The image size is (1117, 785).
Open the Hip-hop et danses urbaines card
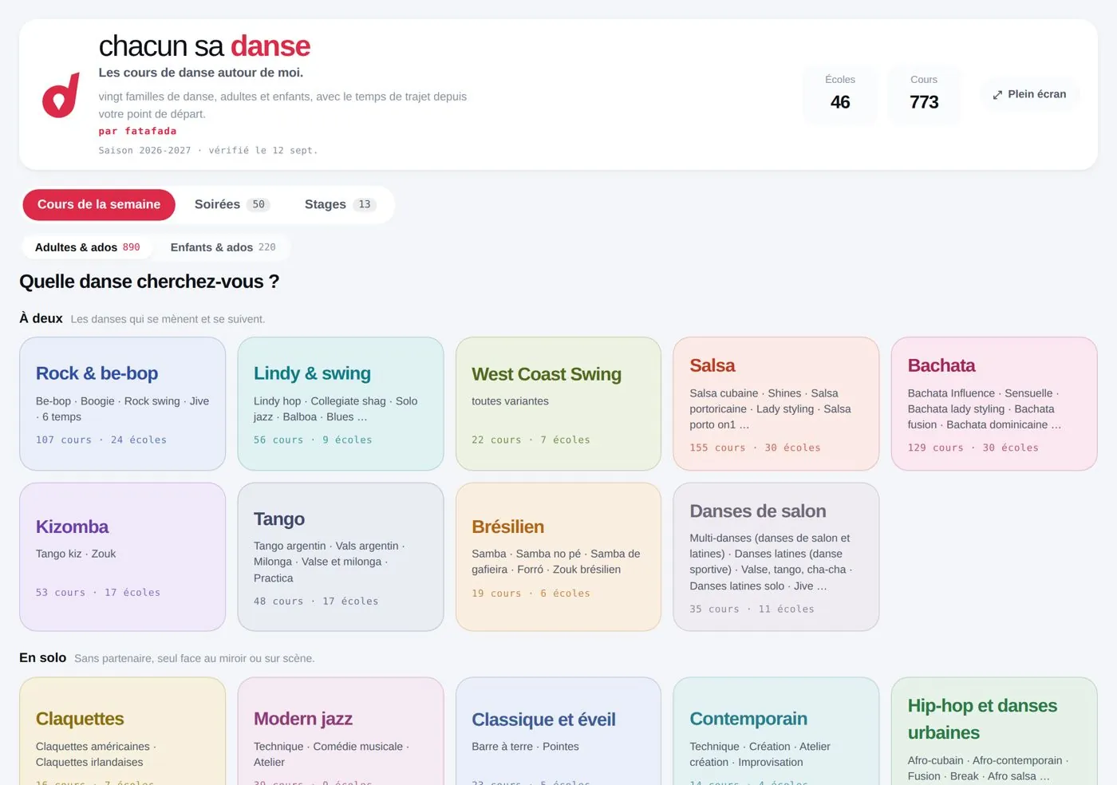tap(994, 732)
